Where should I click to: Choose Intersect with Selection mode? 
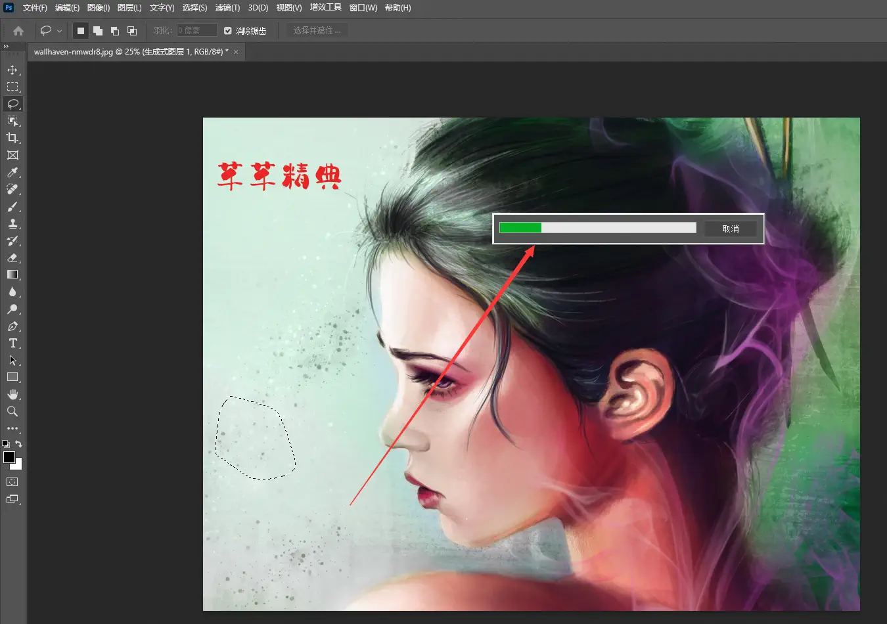[x=132, y=31]
